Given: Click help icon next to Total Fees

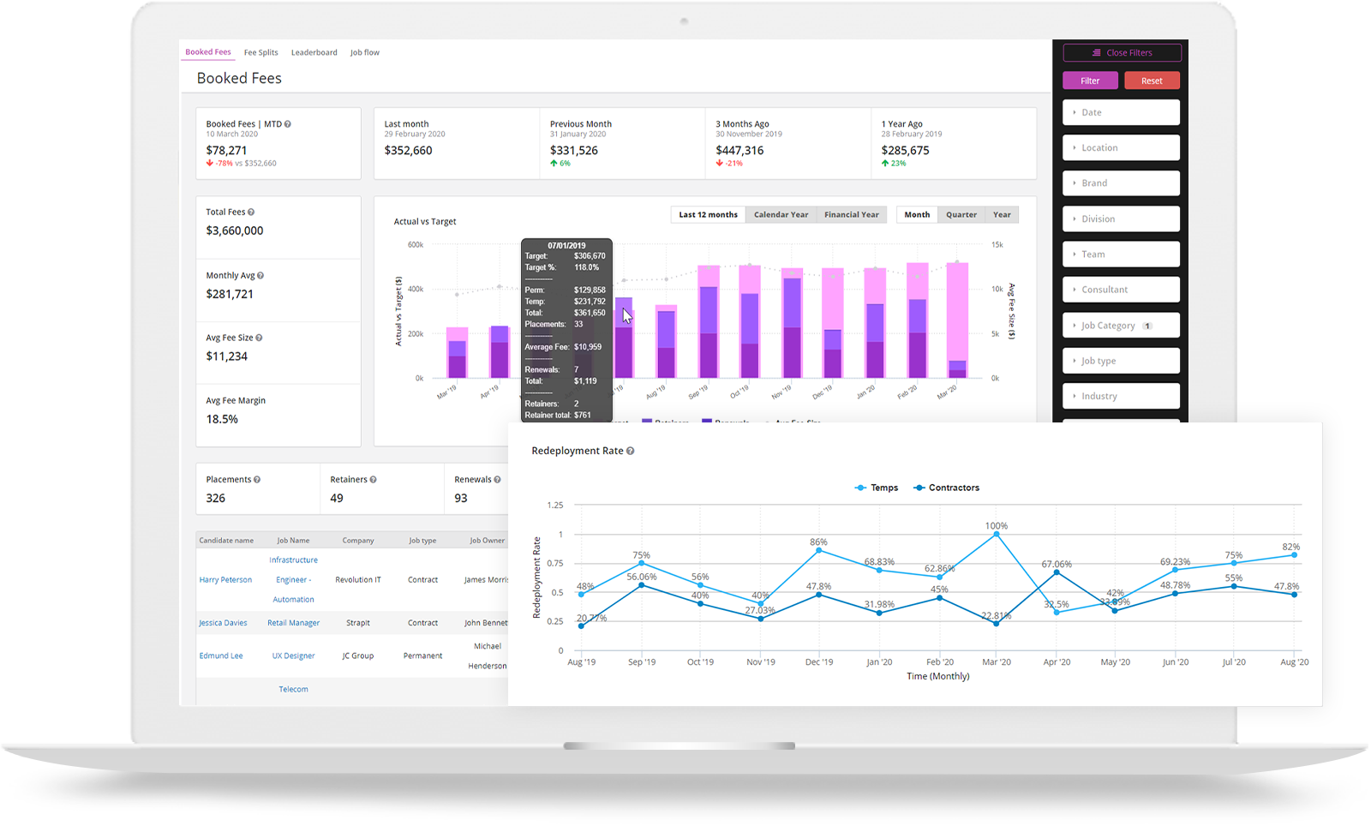Looking at the screenshot, I should click(x=251, y=212).
